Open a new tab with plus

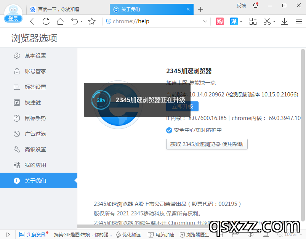[200, 9]
